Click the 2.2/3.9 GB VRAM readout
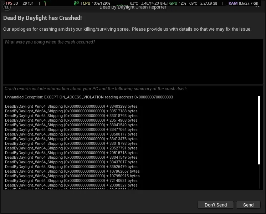The image size is (266, 214). 209,3
